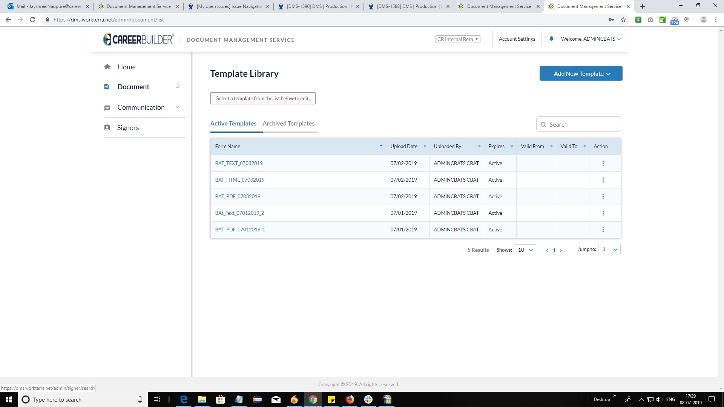Open Task View on taskbar

pos(157,399)
